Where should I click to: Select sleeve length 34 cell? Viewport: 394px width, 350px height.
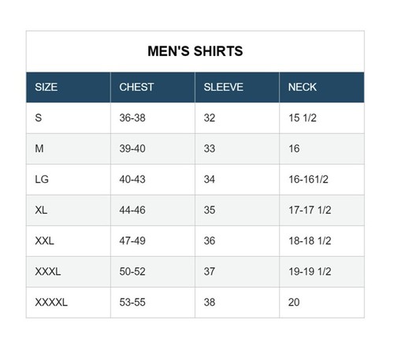tap(237, 180)
